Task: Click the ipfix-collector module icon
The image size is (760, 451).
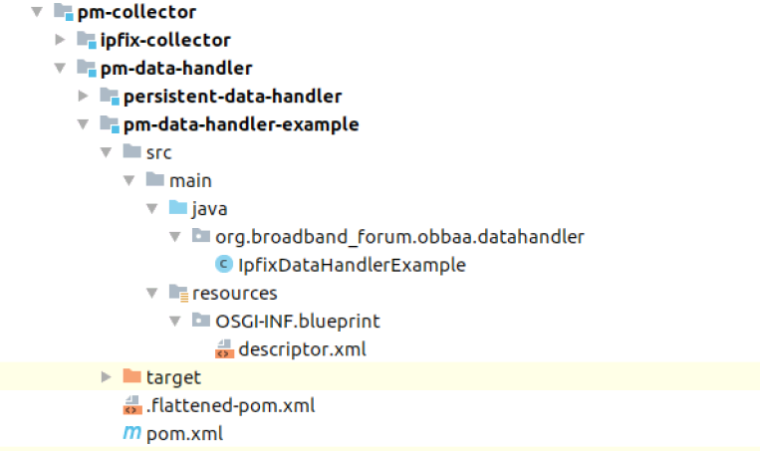Action: click(86, 41)
